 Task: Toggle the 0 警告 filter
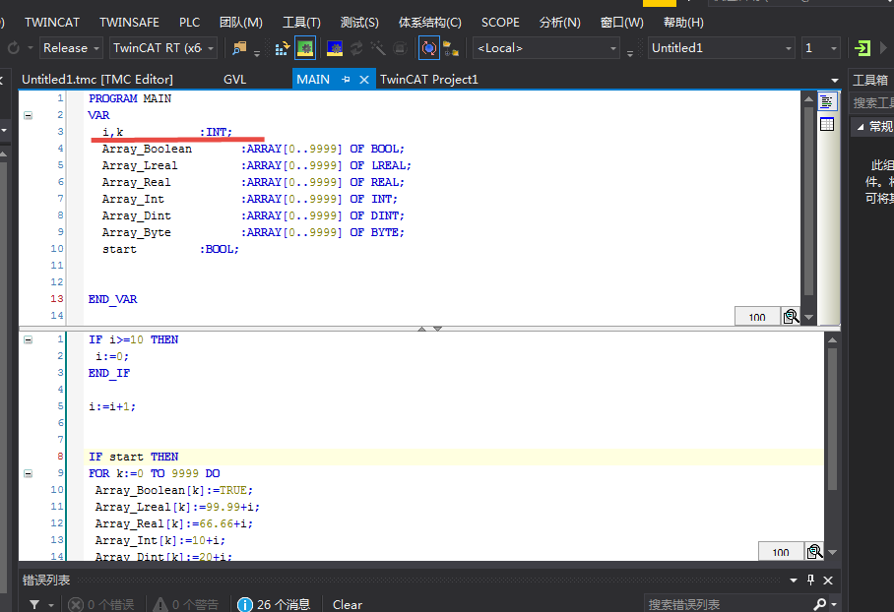coord(186,604)
